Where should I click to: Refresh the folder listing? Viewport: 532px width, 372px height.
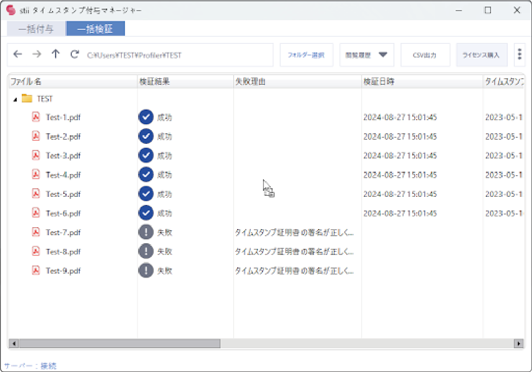(x=75, y=55)
